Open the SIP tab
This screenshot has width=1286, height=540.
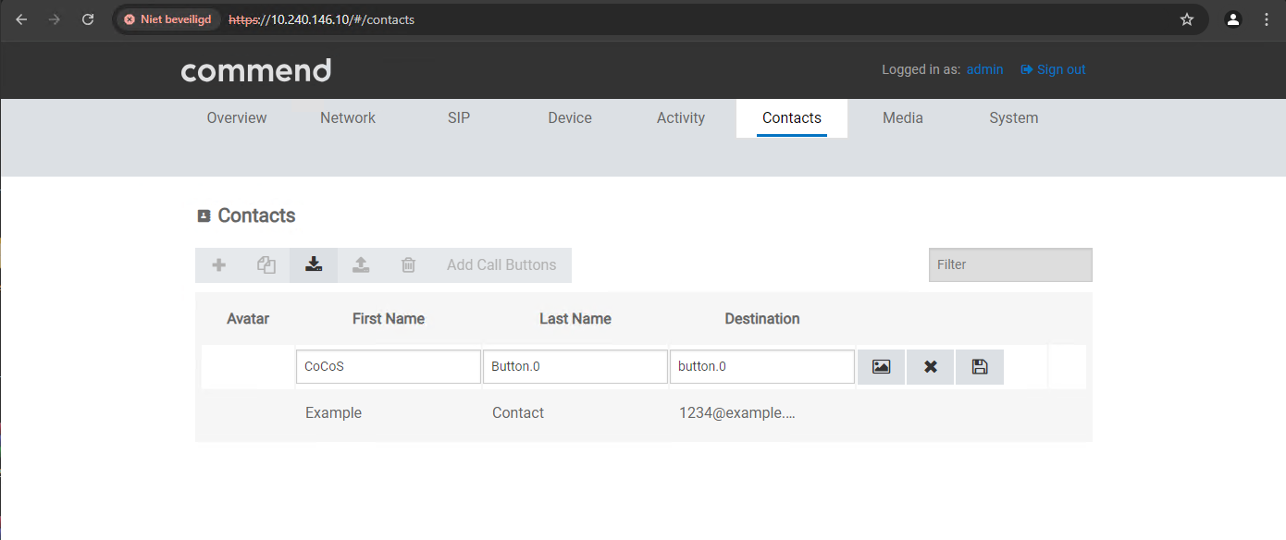pos(459,118)
